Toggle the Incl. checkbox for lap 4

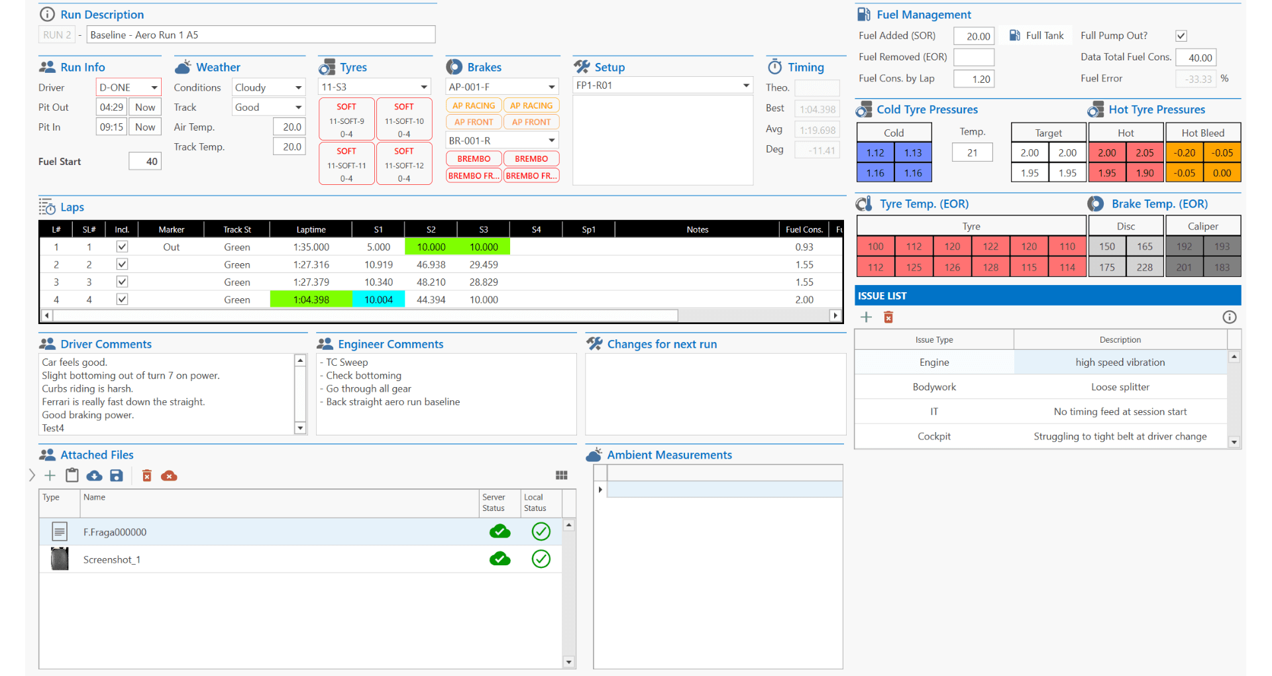coord(122,299)
